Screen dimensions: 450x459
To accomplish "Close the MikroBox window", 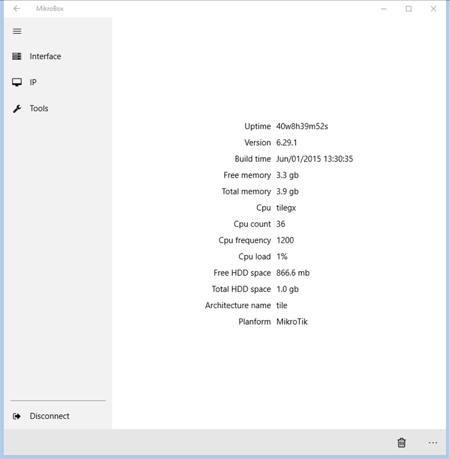I will click(434, 8).
